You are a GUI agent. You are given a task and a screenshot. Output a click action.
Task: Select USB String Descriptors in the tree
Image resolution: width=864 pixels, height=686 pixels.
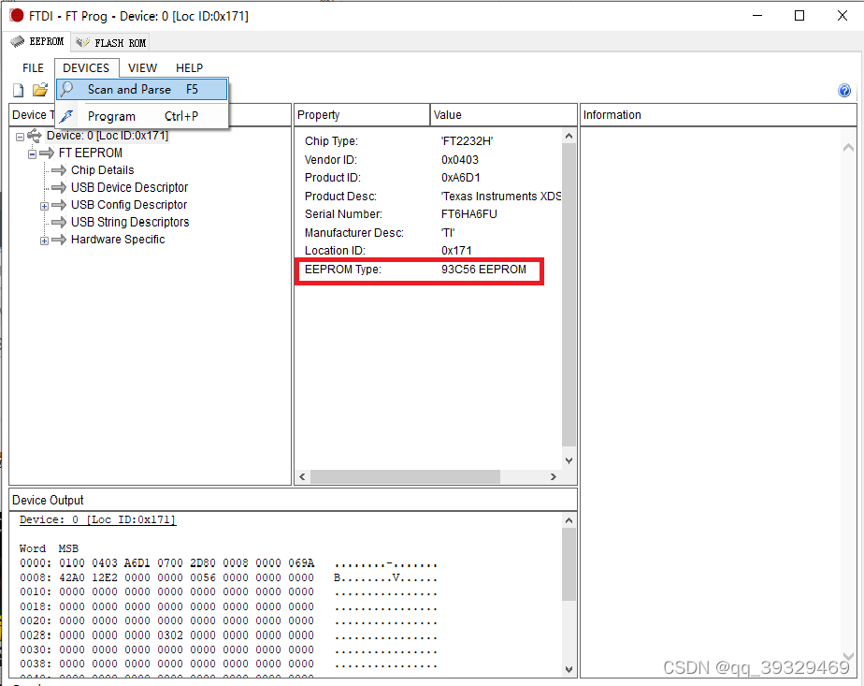(x=130, y=222)
